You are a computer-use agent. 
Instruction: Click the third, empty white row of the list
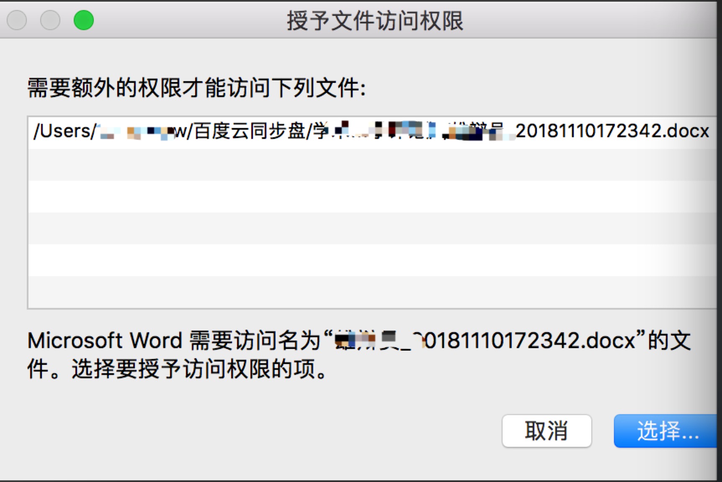pyautogui.click(x=372, y=197)
